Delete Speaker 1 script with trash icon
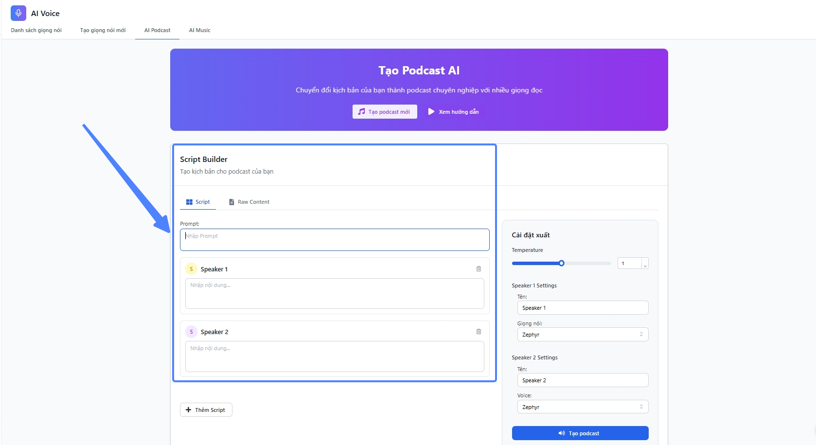The image size is (816, 445). point(479,269)
